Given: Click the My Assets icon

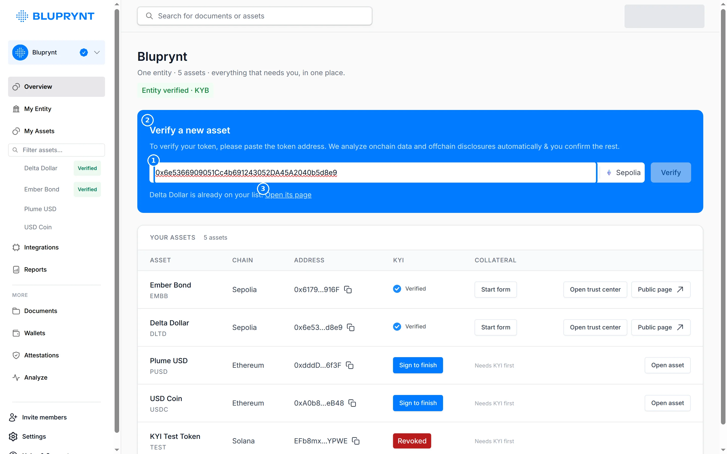Looking at the screenshot, I should (x=16, y=131).
